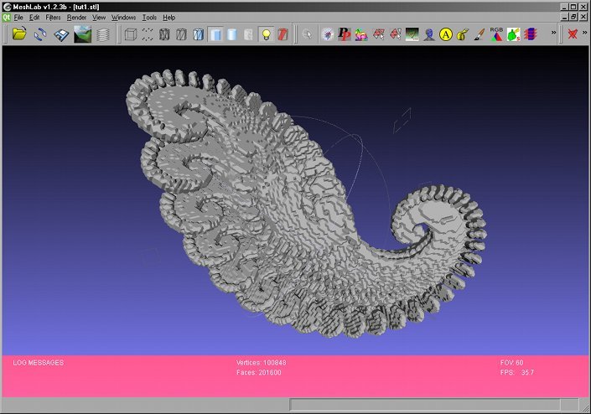Screen dimensions: 591x414
Task: Select the Smooth shading render mode
Action: [x=232, y=34]
